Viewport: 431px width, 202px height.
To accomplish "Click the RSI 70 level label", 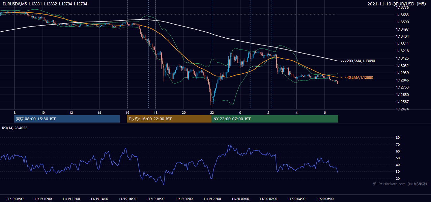I will coord(398,144).
